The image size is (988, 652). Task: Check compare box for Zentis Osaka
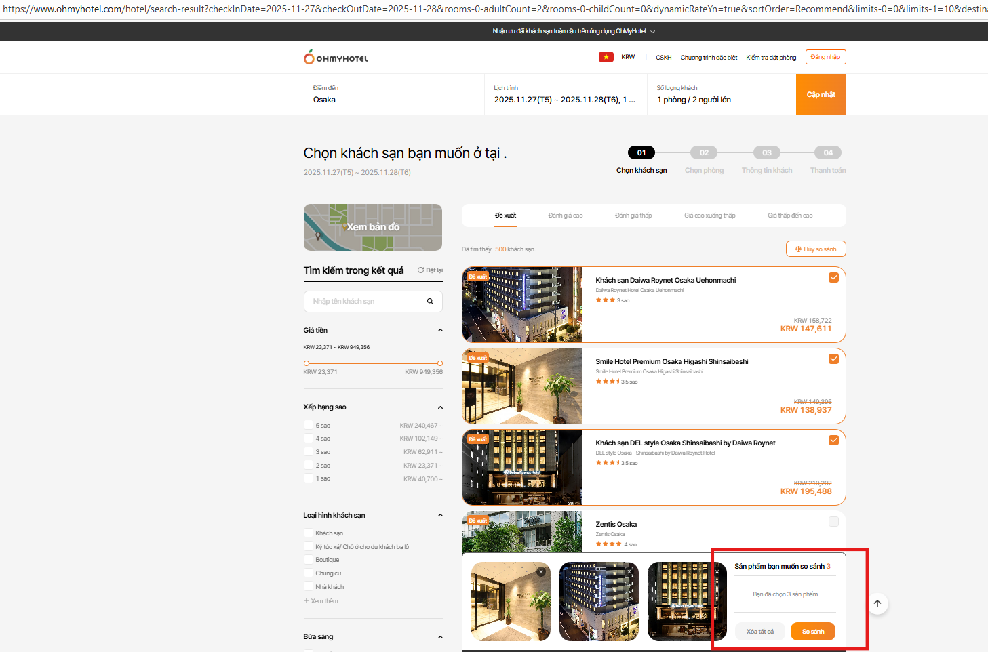coord(833,522)
